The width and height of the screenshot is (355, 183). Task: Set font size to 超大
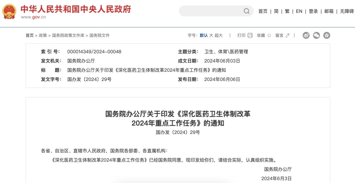tap(219, 35)
